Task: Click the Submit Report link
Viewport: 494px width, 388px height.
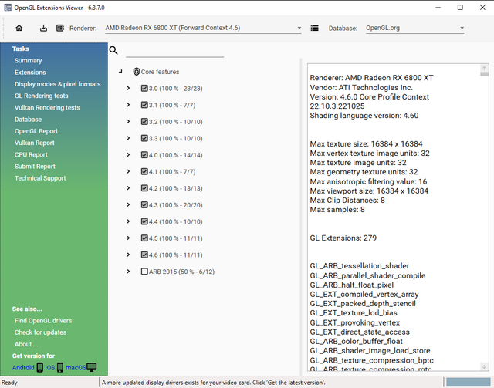Action: coord(35,167)
